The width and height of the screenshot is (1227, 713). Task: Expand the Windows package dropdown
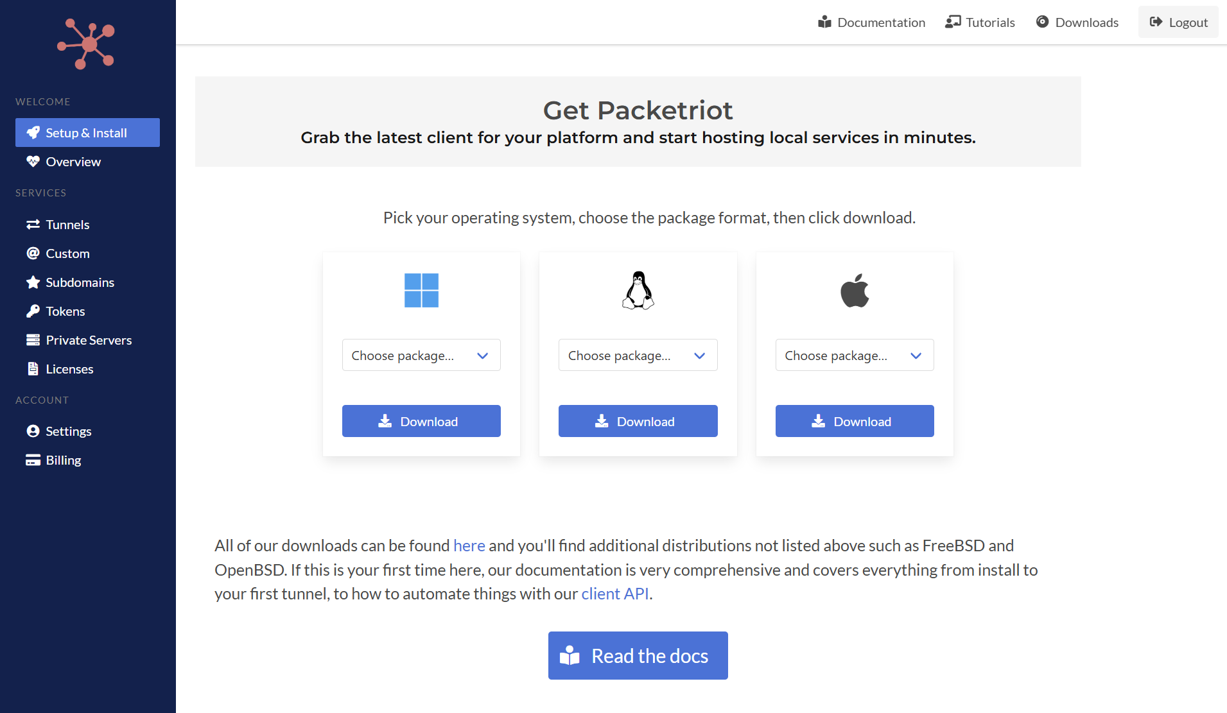click(421, 356)
